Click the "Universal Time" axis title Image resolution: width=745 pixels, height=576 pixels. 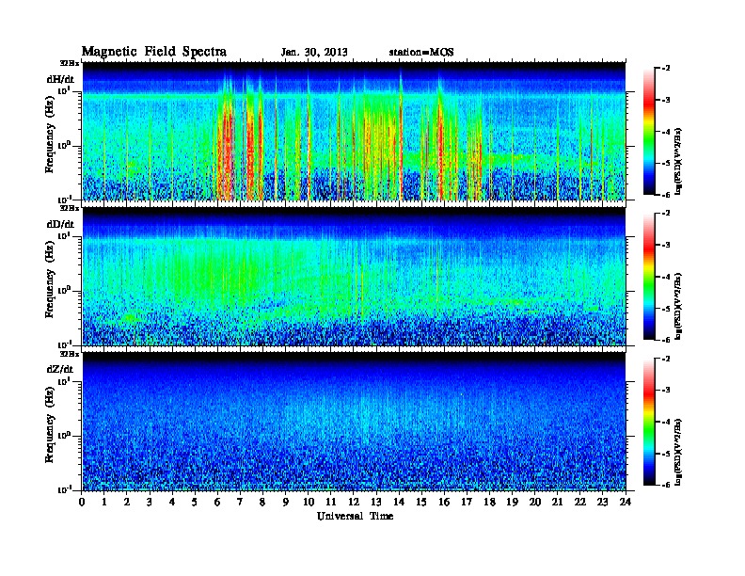pyautogui.click(x=355, y=516)
